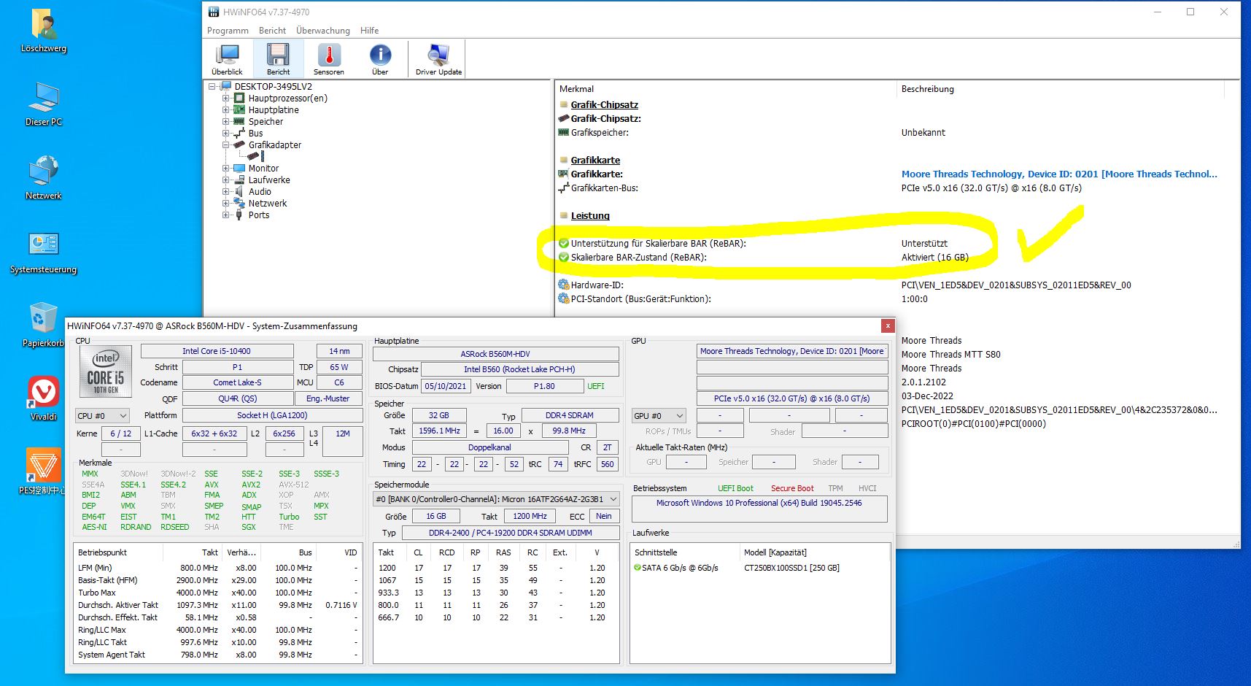Click the PCI-Standort row icon
1251x686 pixels.
coord(564,298)
